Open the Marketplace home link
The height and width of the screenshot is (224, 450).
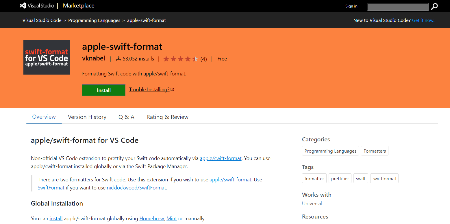[79, 6]
